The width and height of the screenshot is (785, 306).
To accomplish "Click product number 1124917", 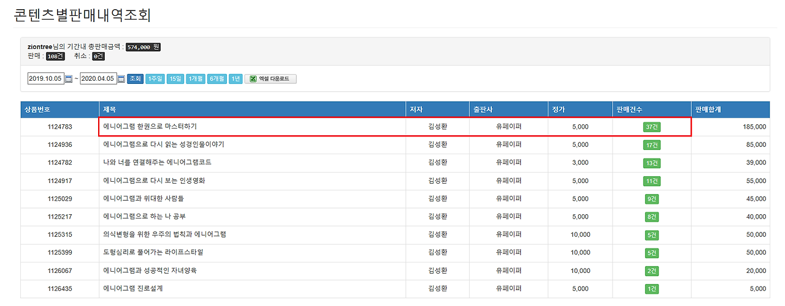I will click(x=59, y=181).
